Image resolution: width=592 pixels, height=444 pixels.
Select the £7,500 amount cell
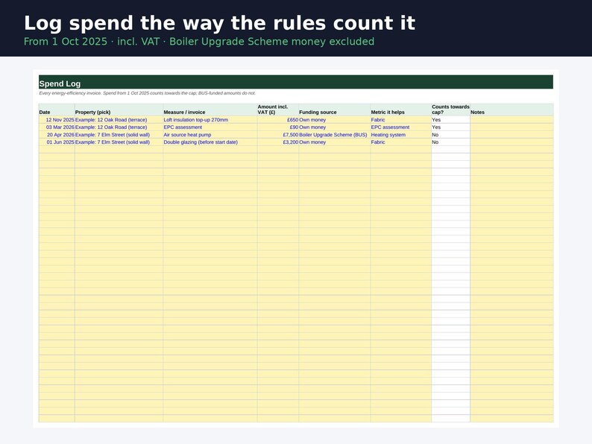278,135
